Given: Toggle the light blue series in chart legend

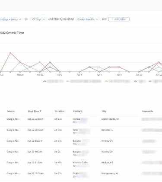Looking at the screenshot, I should [84, 81].
